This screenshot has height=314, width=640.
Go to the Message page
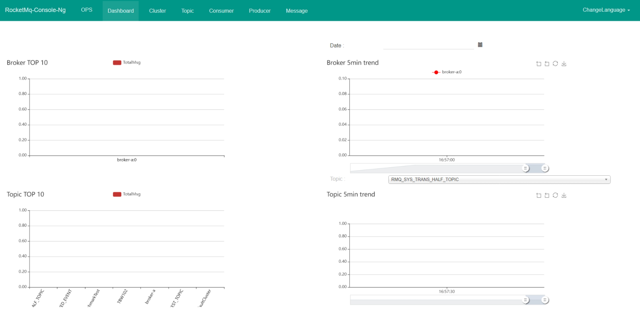297,11
